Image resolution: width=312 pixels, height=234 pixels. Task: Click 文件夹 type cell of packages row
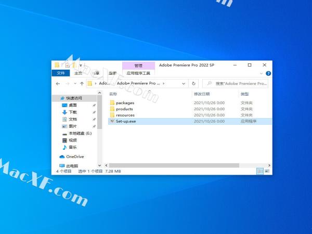coord(246,103)
